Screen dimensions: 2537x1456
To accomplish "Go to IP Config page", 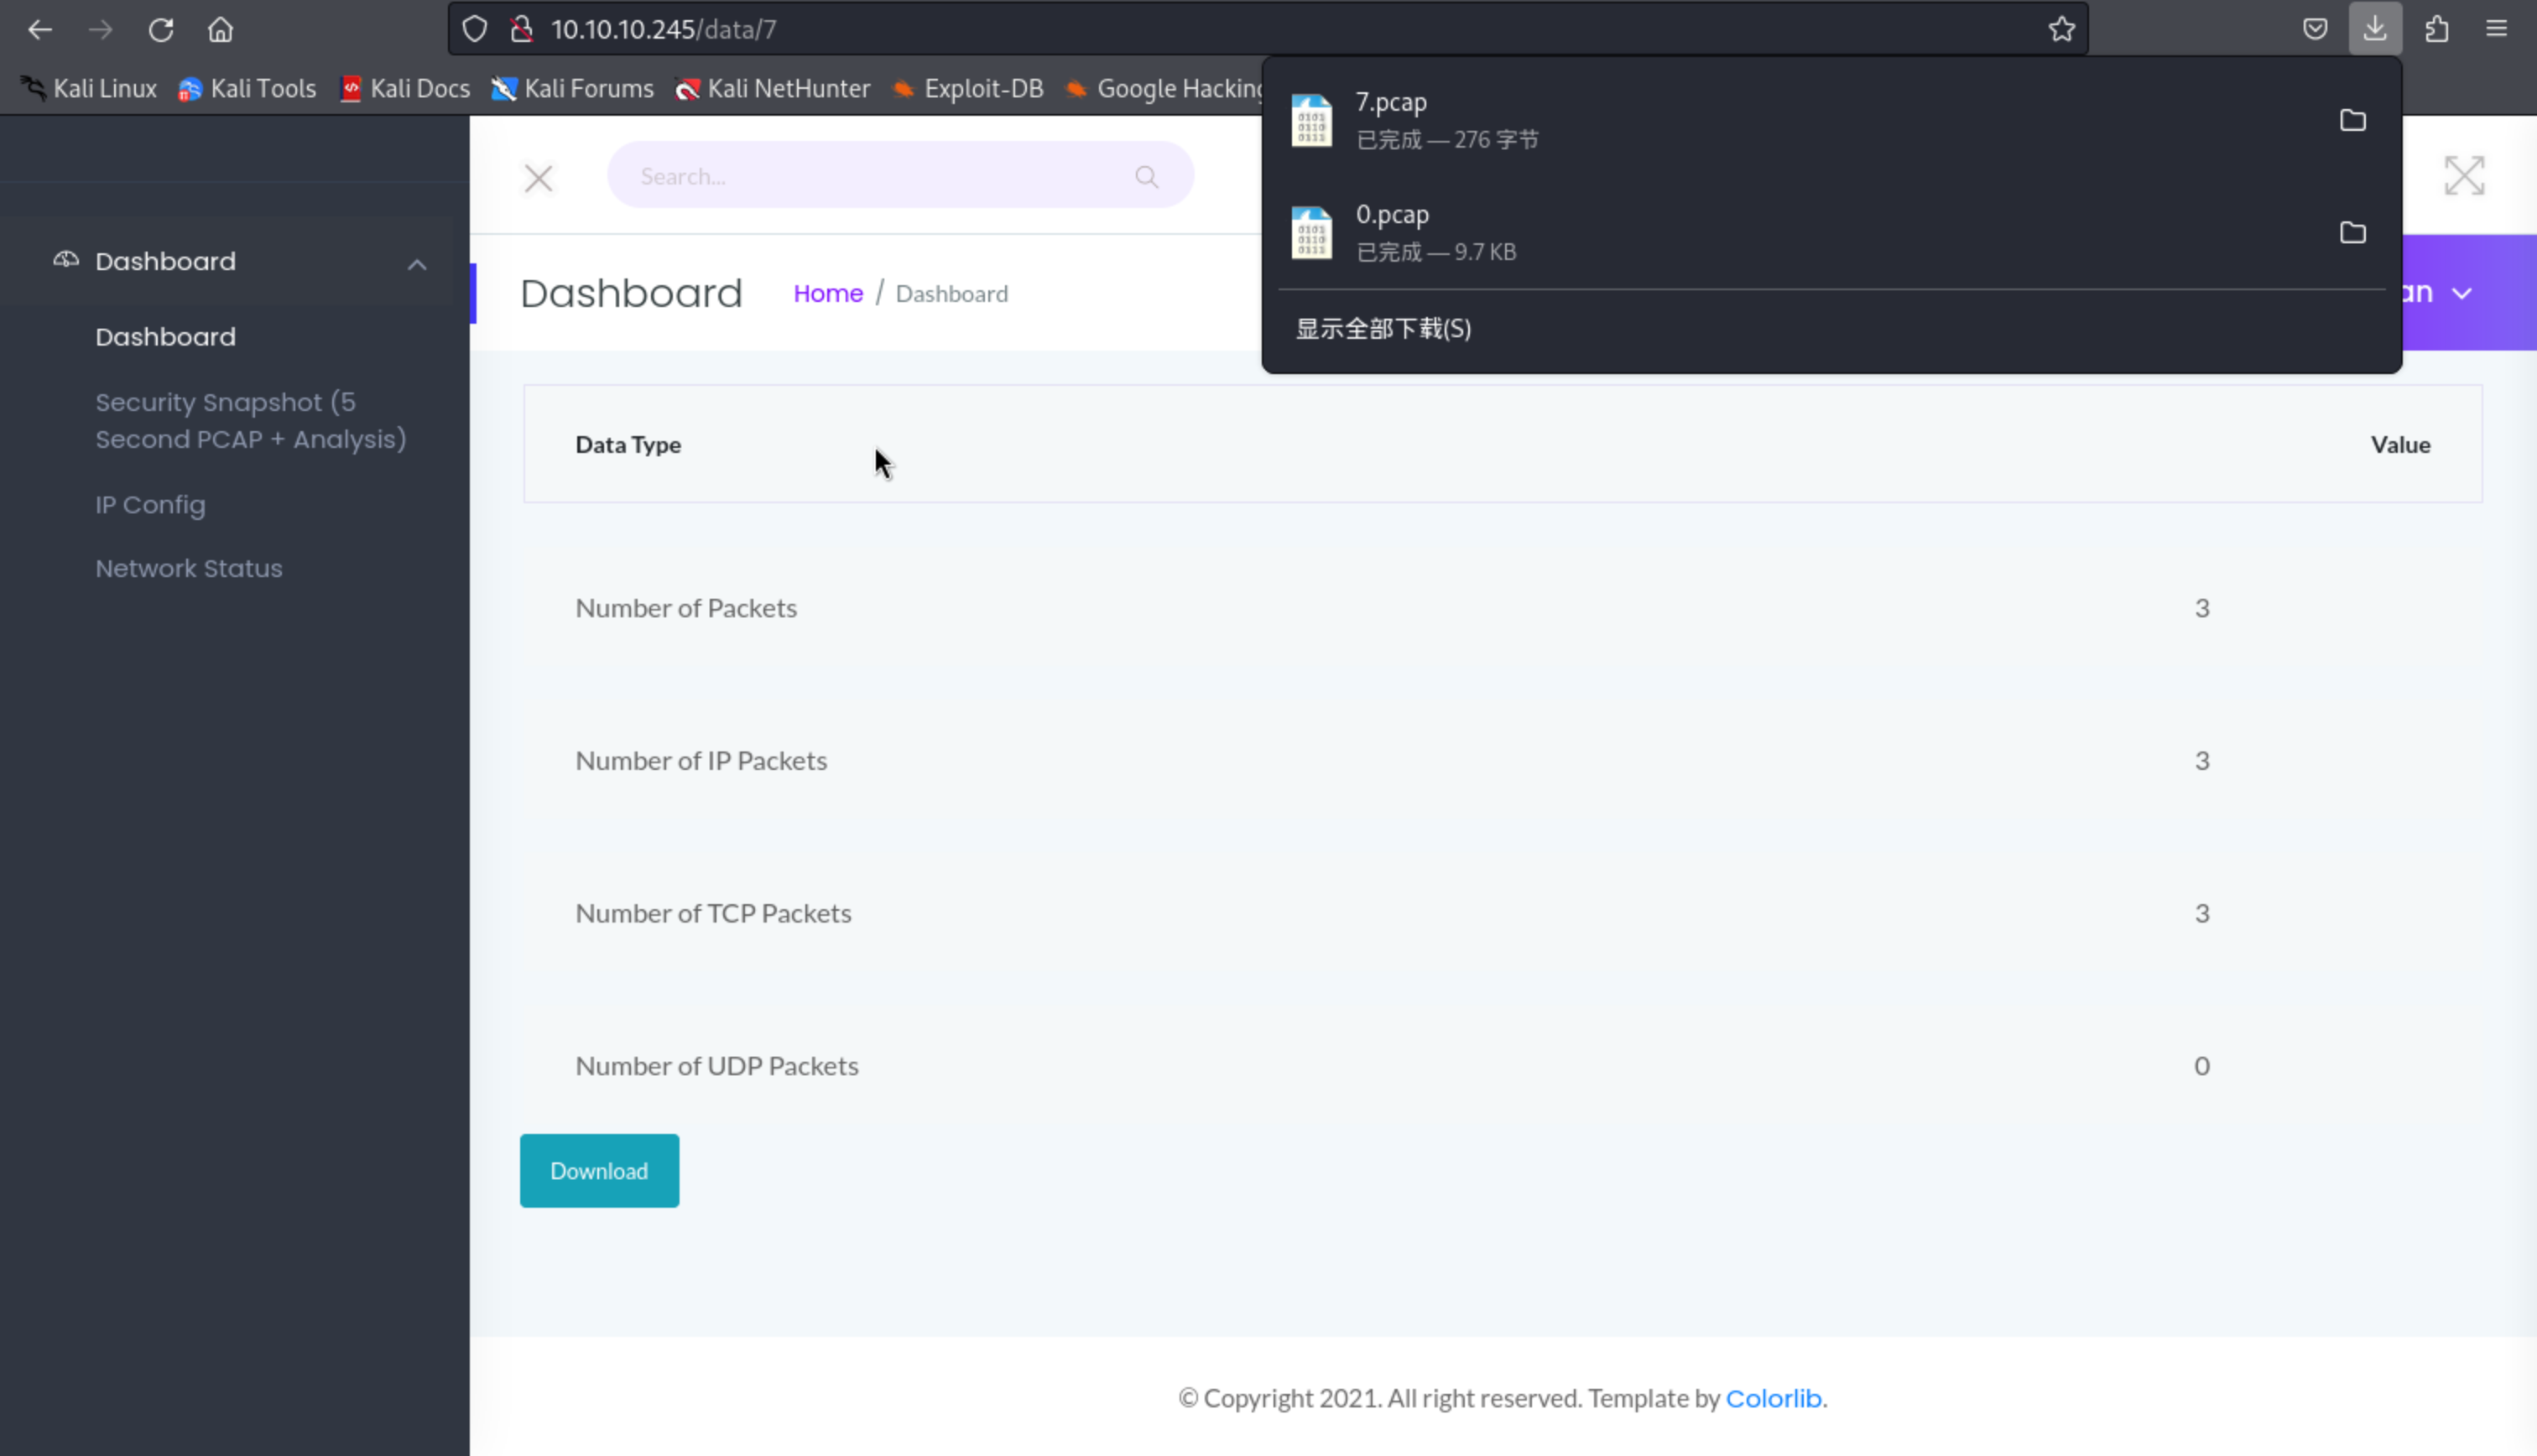I will (150, 505).
